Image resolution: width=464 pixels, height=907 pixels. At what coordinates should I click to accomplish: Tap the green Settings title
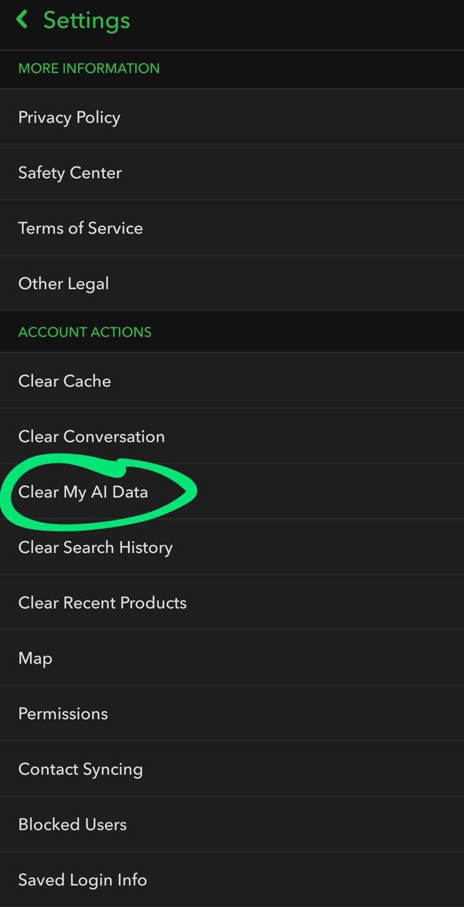tap(86, 20)
